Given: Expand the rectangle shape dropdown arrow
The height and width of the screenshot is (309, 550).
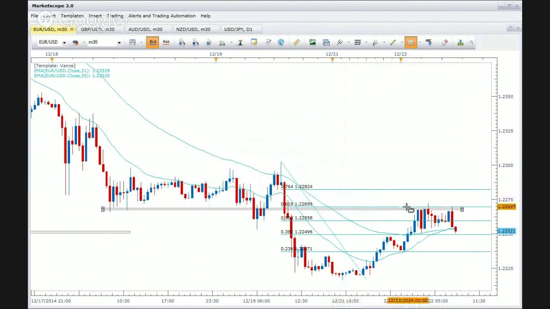Looking at the screenshot, I should point(419,42).
